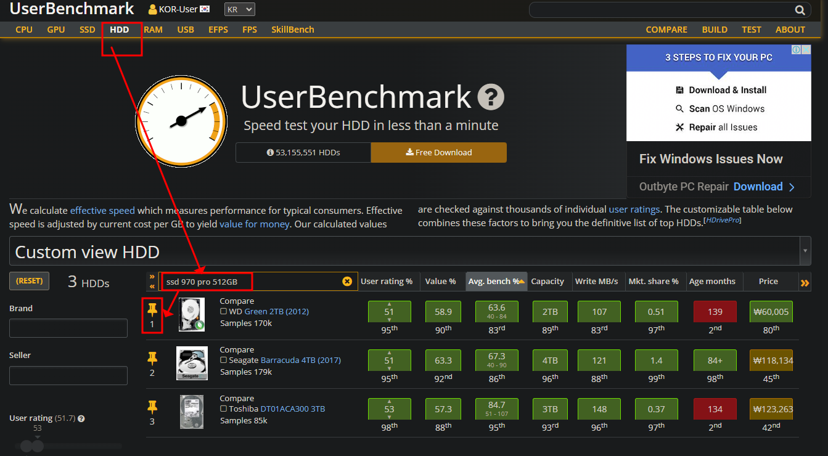Image resolution: width=828 pixels, height=456 pixels.
Task: Pin the WD Green 2TB row
Action: click(152, 309)
